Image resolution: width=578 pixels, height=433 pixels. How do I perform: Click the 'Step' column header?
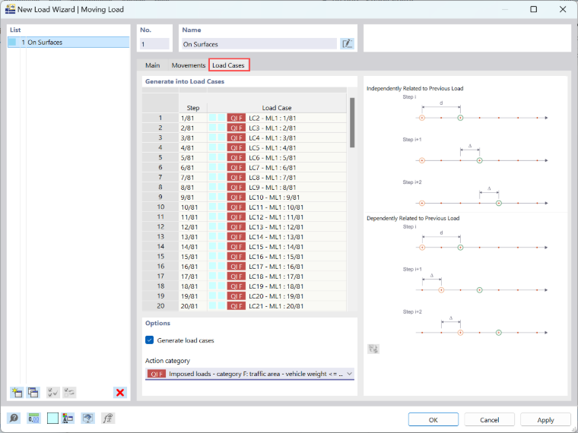[x=193, y=108]
